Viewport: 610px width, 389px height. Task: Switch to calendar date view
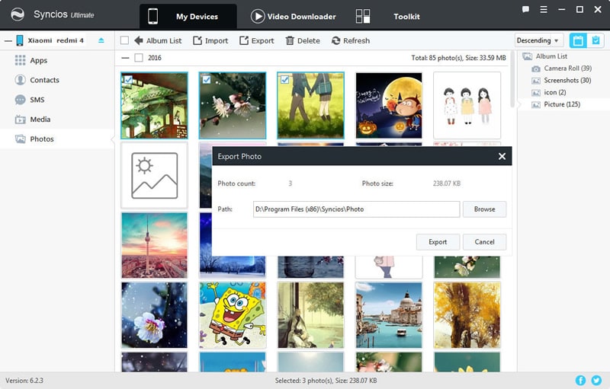578,40
